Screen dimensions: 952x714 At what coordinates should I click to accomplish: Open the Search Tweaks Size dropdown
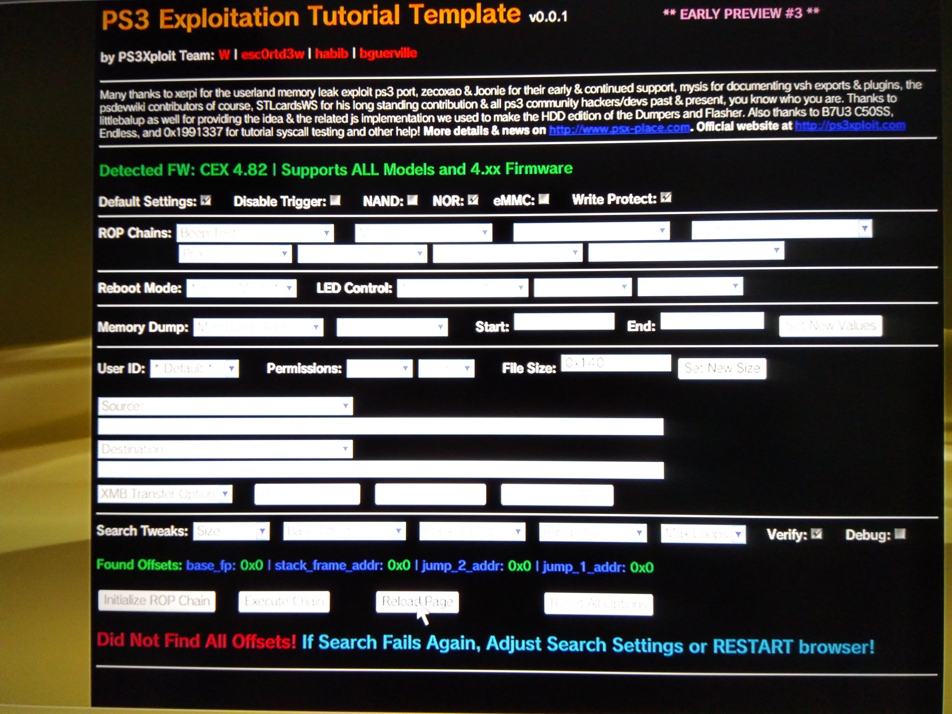pyautogui.click(x=231, y=531)
